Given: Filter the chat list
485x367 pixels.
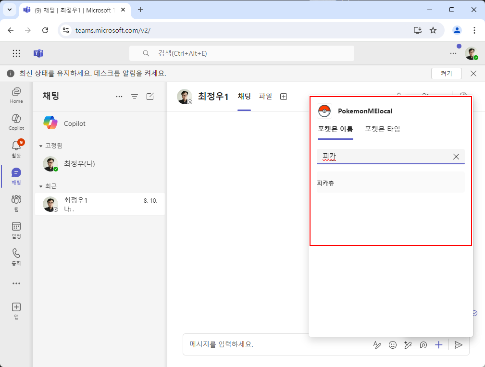Looking at the screenshot, I should (x=135, y=97).
